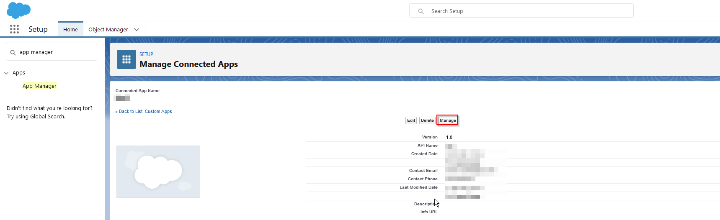
Task: Click the Back to List: Custom Apps link
Action: pos(144,112)
